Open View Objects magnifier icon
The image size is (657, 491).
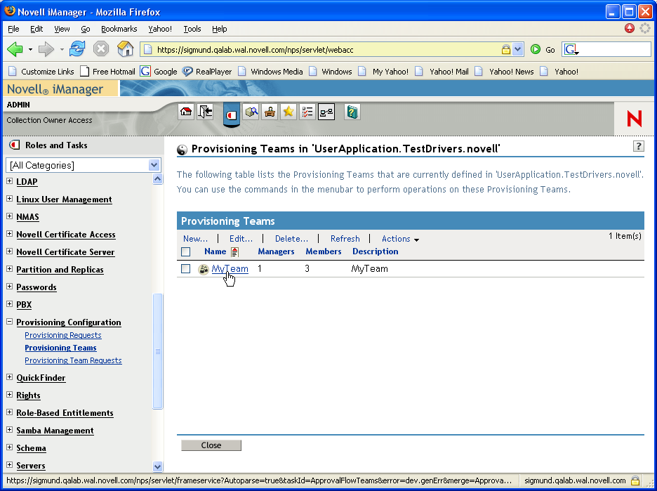pyautogui.click(x=251, y=112)
